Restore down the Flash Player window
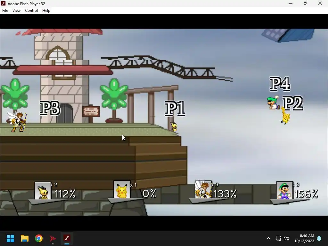This screenshot has height=246, width=328. tap(305, 3)
